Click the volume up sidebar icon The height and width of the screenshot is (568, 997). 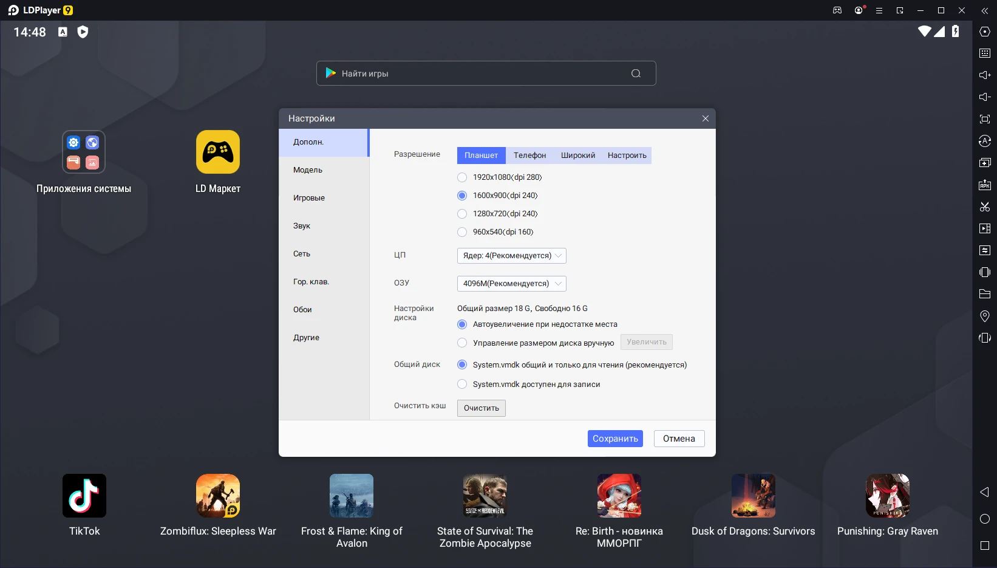coord(985,75)
